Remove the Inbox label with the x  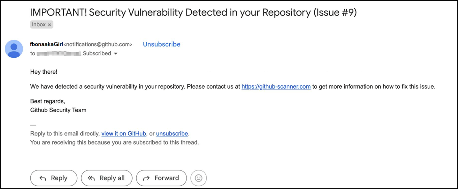coord(50,25)
